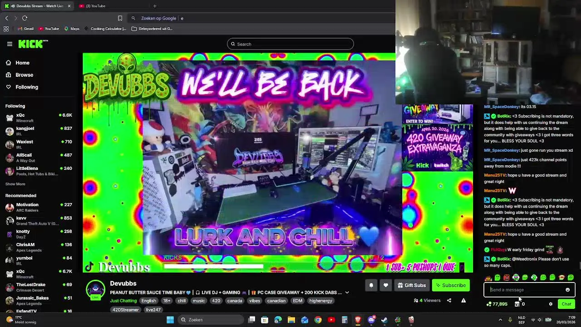Open the browser apps grid icon
This screenshot has width=581, height=327.
[x=6, y=29]
